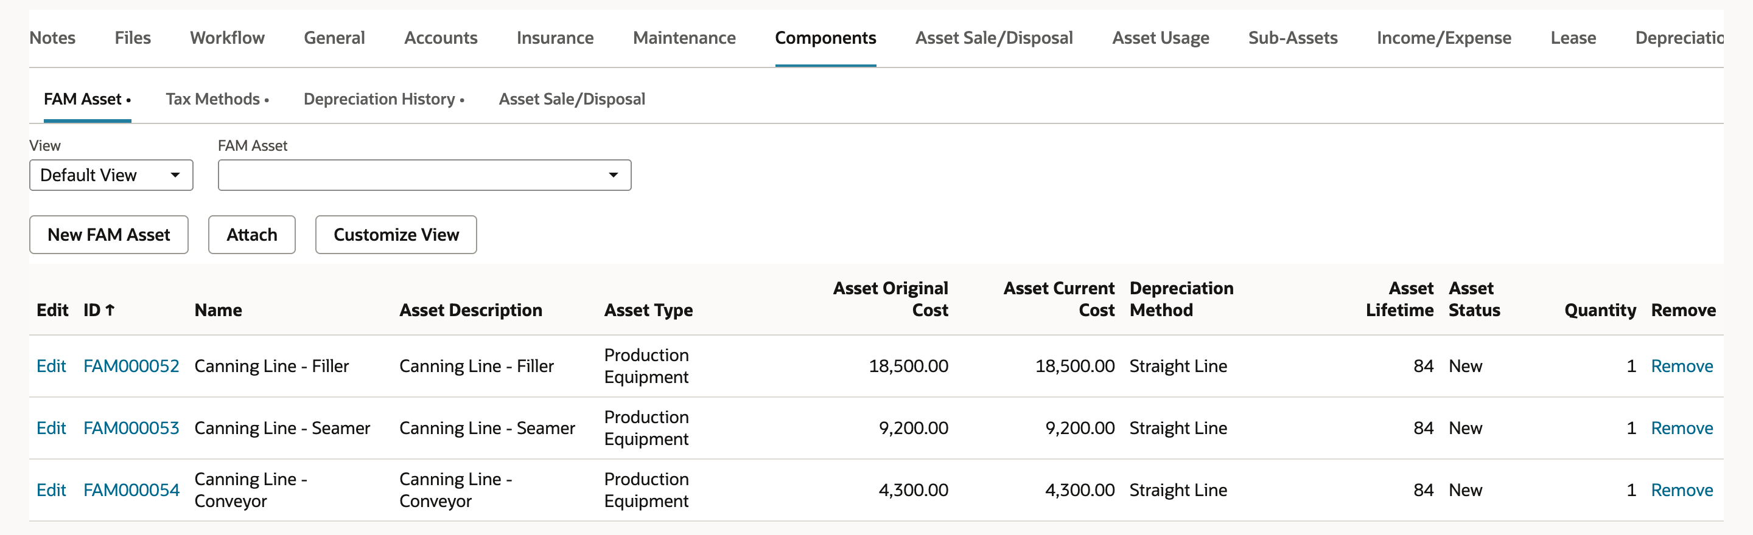Screen dimensions: 1753x535
Task: Remove the FAM000053 component
Action: pos(1682,427)
